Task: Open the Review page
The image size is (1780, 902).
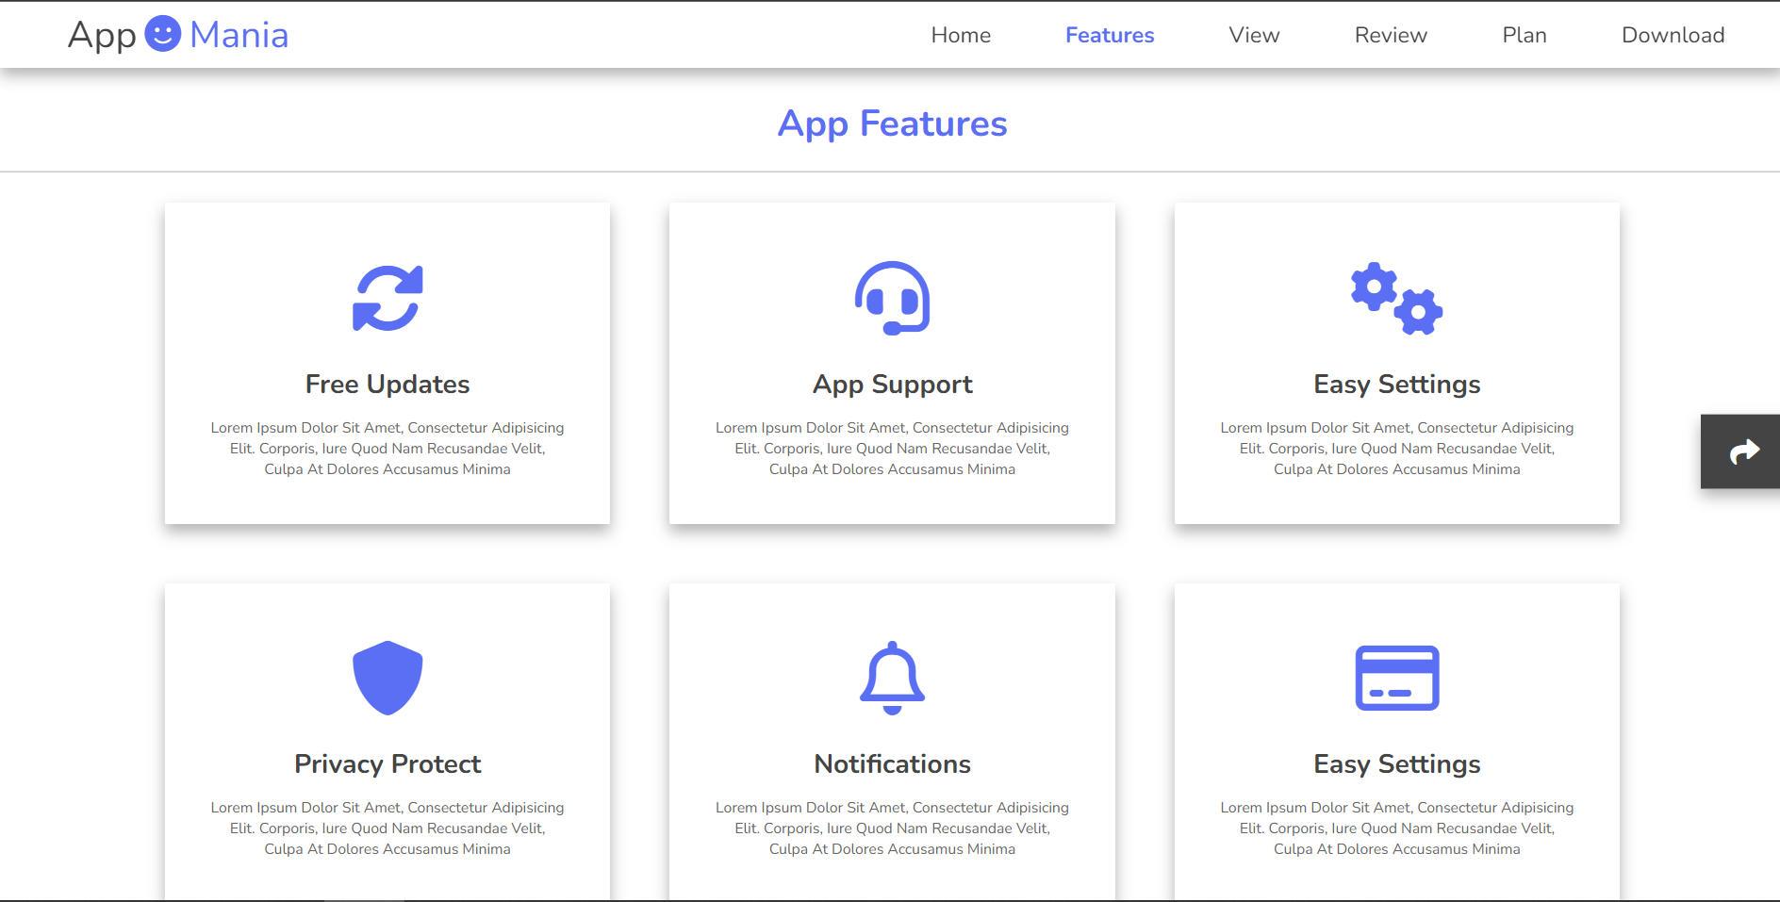Action: (1391, 35)
